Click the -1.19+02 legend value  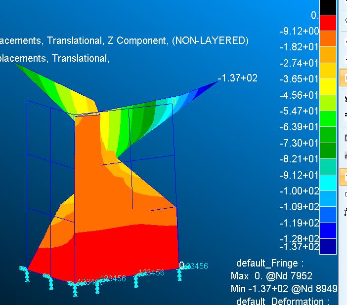point(299,223)
